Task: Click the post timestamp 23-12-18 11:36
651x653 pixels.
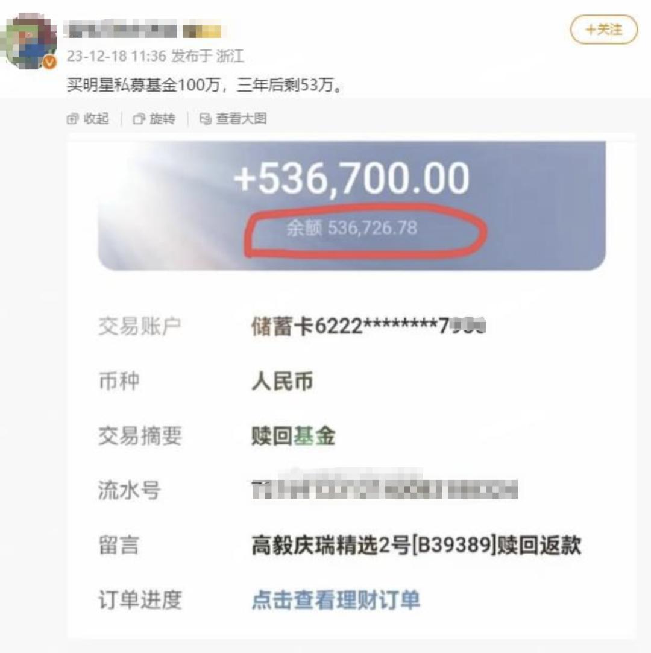Action: click(x=116, y=56)
